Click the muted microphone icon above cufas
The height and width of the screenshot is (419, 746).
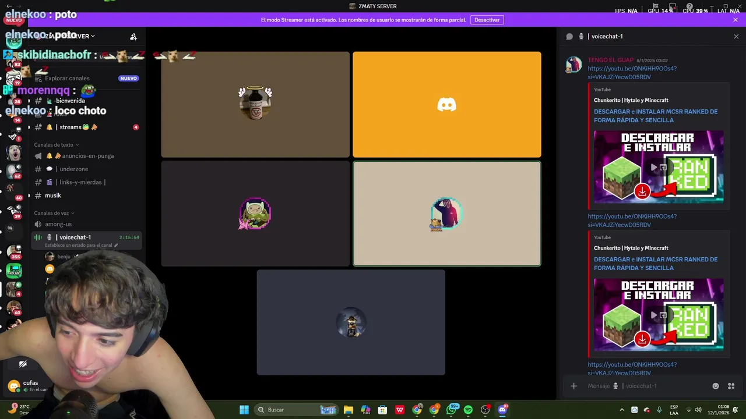(23, 364)
